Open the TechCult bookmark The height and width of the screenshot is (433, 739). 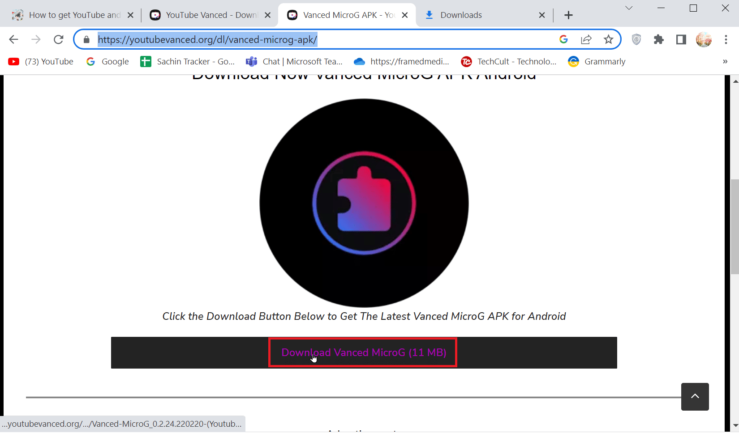click(509, 62)
